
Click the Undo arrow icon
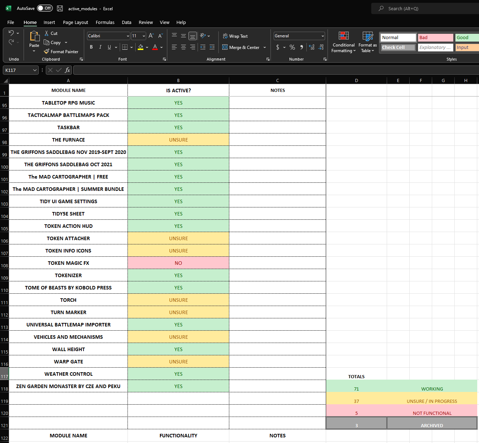coord(11,33)
